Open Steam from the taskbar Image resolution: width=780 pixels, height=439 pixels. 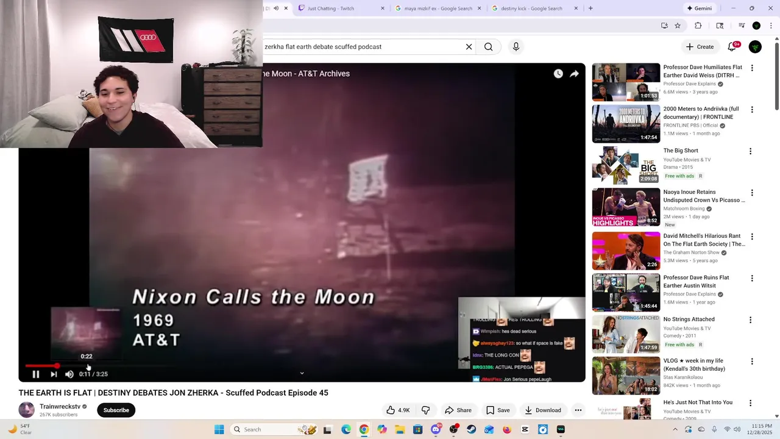(x=471, y=429)
